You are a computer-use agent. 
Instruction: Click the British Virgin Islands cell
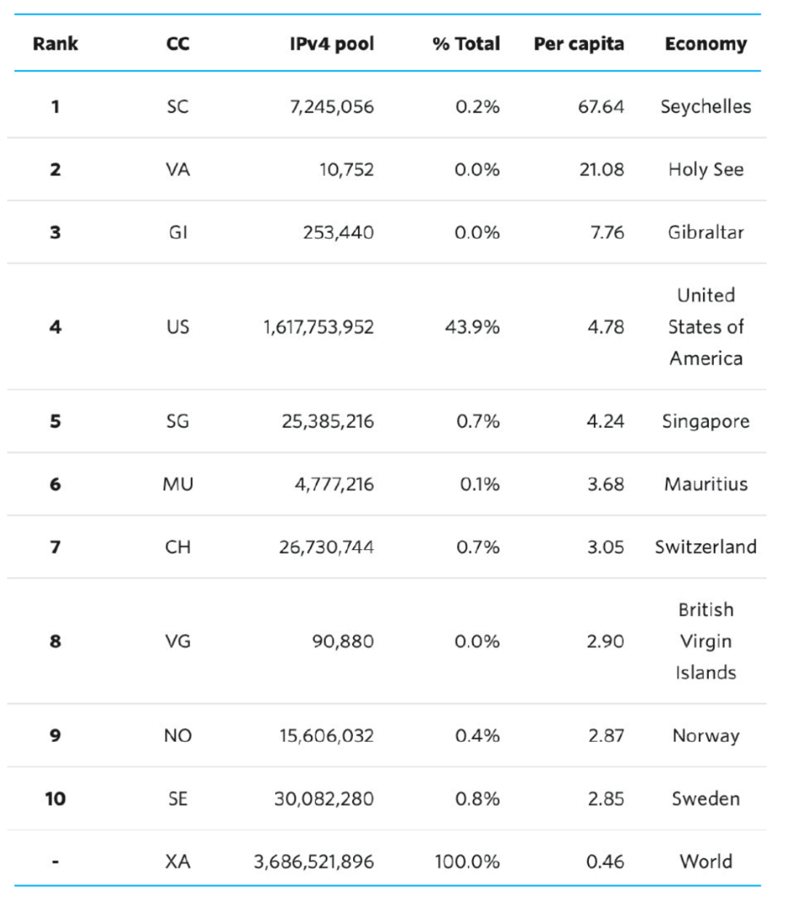point(706,641)
